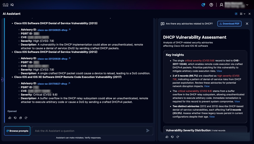Screen dimensions: 254x144
Task: Click the chat bubble icon beside DHCP question
Action: pos(162,24)
